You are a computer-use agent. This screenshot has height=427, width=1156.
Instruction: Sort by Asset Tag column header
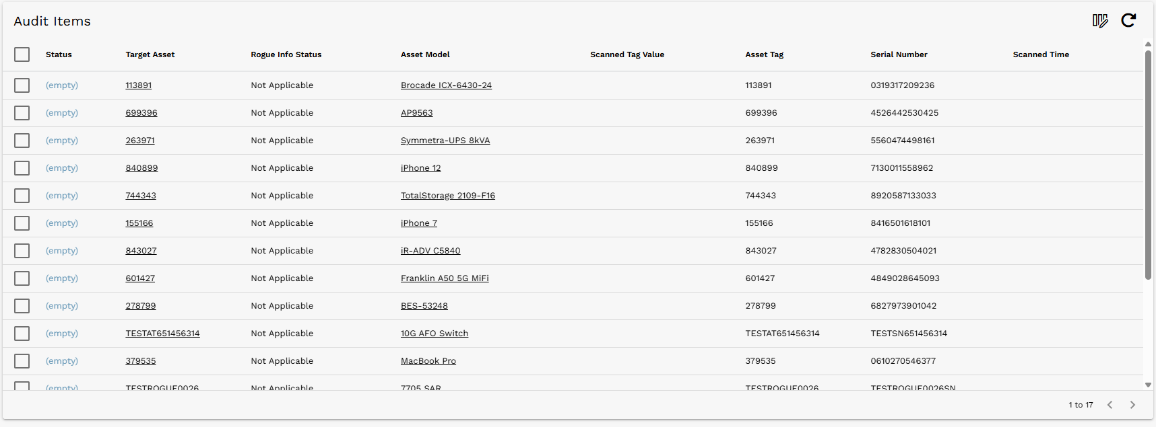(x=764, y=54)
